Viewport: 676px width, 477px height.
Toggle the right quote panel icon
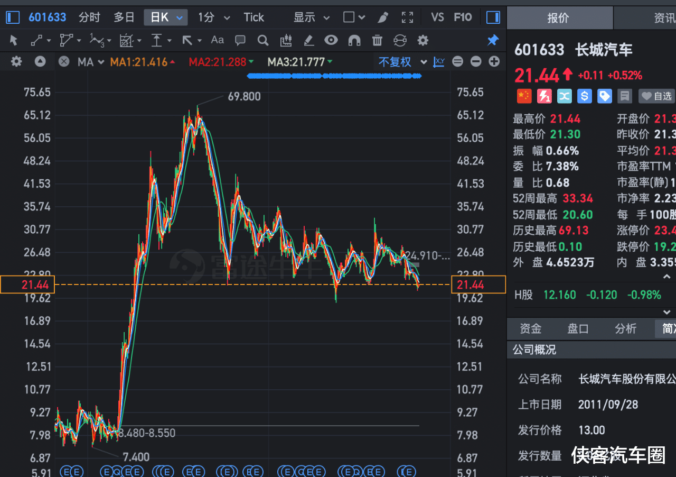click(x=493, y=17)
